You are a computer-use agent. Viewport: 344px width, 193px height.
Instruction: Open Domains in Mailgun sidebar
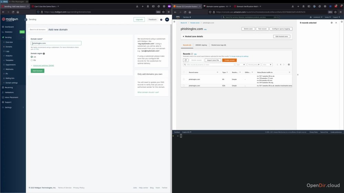[9, 47]
